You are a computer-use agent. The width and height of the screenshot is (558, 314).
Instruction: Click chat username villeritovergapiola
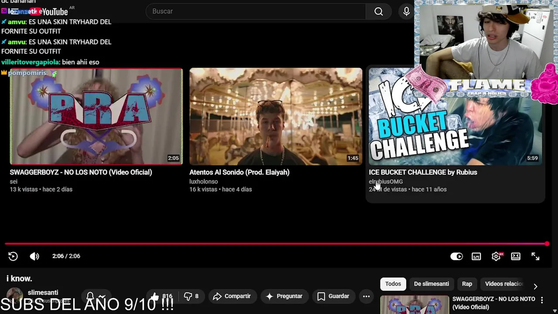[30, 62]
